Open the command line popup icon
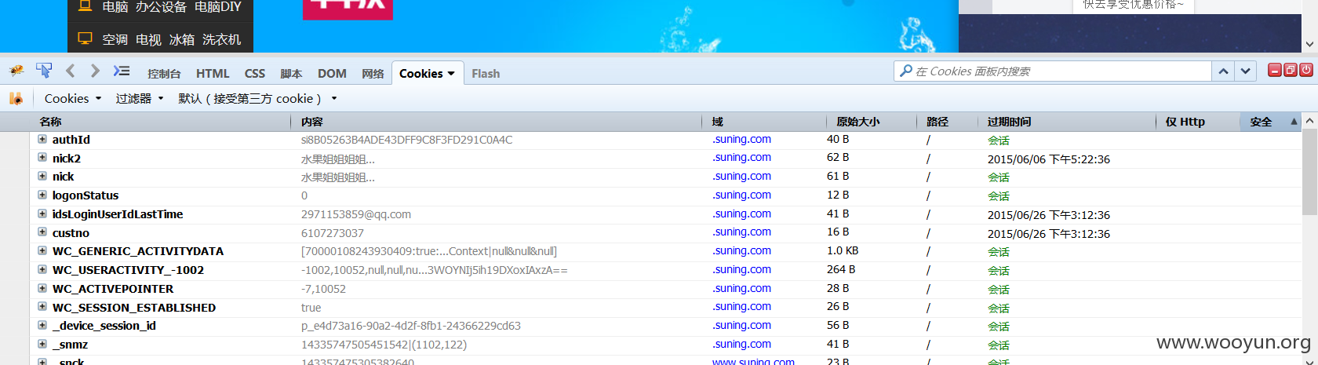This screenshot has width=1318, height=365. coord(121,71)
